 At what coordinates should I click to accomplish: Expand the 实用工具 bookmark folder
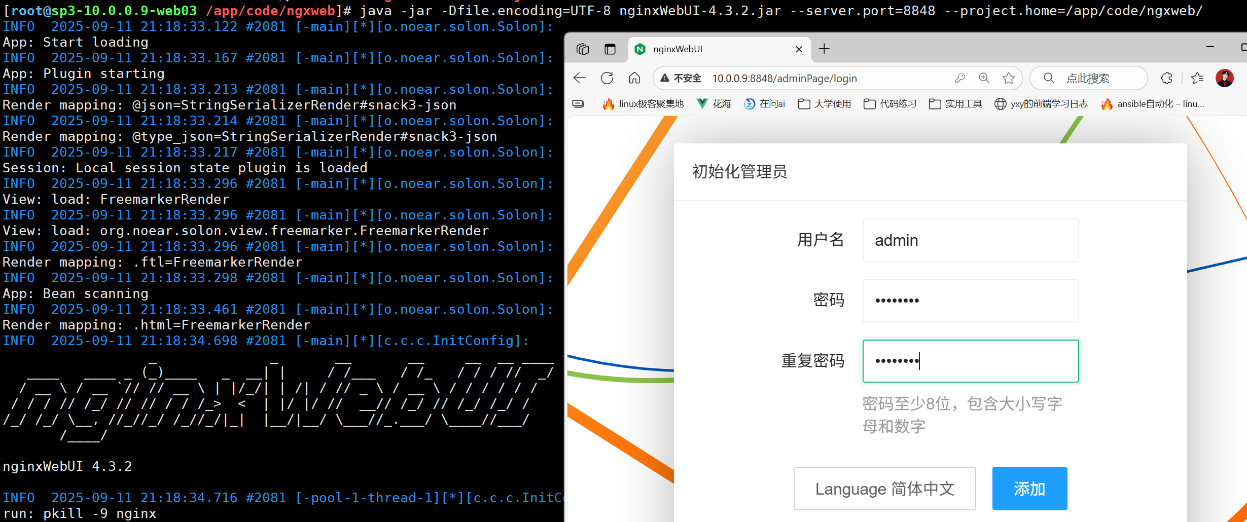pos(955,104)
